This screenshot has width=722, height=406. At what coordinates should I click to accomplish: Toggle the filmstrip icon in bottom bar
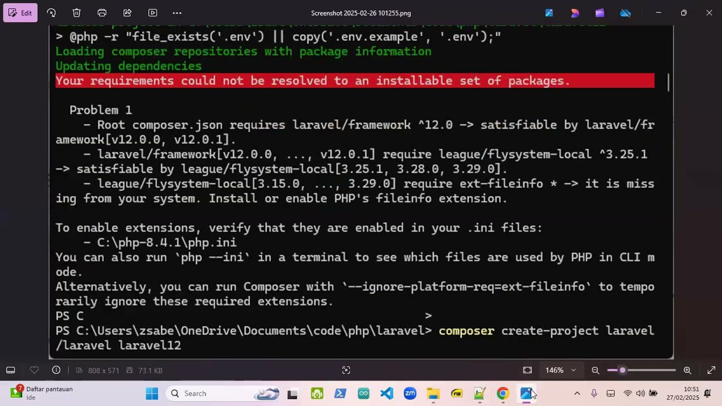10,370
